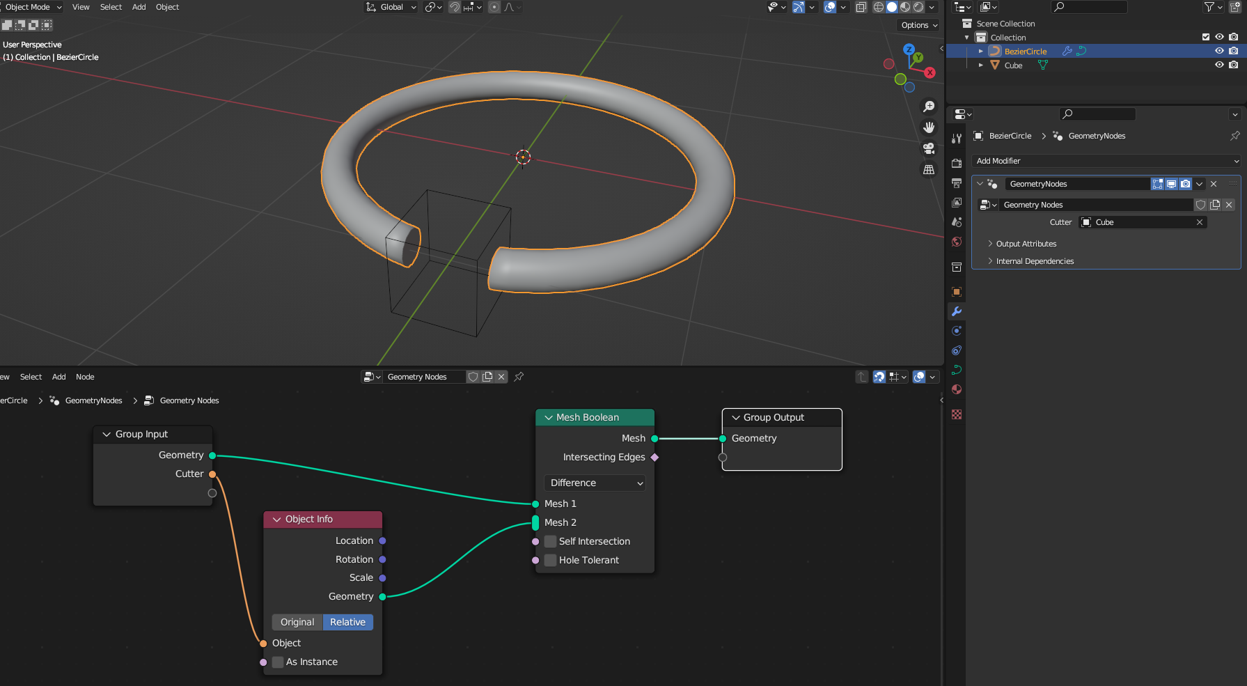1247x686 pixels.
Task: Collapse the Object Info node
Action: pyautogui.click(x=277, y=519)
